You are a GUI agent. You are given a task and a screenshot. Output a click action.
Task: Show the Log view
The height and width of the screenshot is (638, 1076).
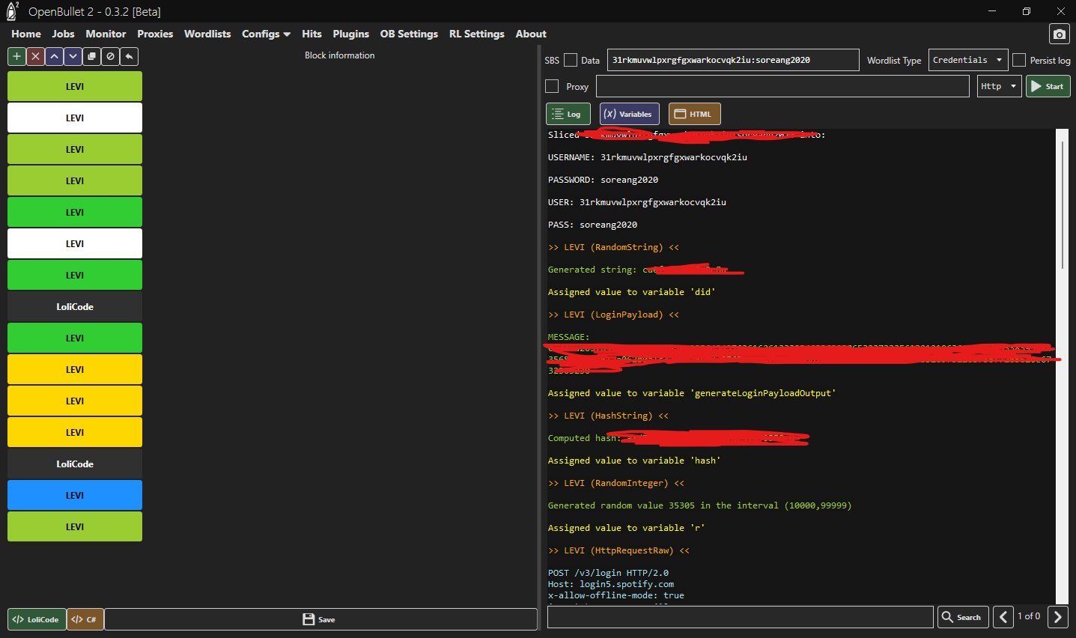point(568,114)
